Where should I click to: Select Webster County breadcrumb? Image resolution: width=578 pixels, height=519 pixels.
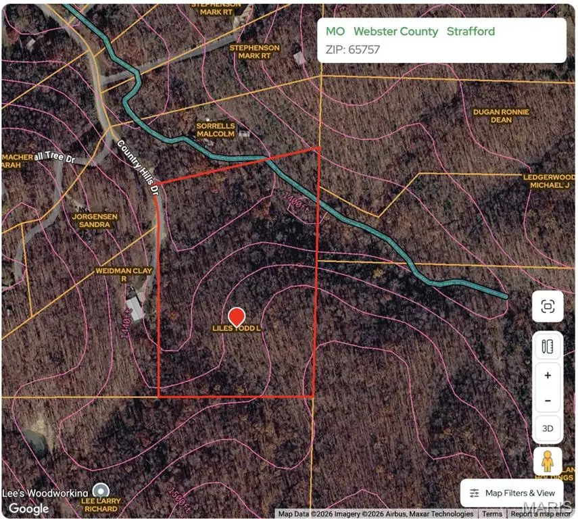point(395,32)
